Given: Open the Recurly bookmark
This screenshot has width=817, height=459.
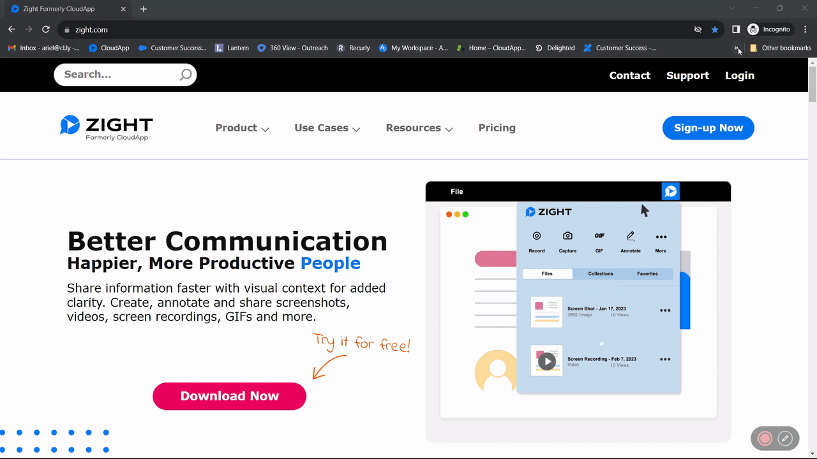Looking at the screenshot, I should 354,48.
